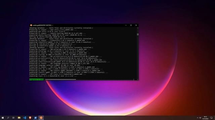Open Visual Studio Code from taskbar

25,118
